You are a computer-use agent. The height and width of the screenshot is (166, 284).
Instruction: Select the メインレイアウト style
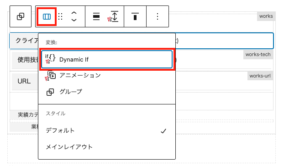107,147
